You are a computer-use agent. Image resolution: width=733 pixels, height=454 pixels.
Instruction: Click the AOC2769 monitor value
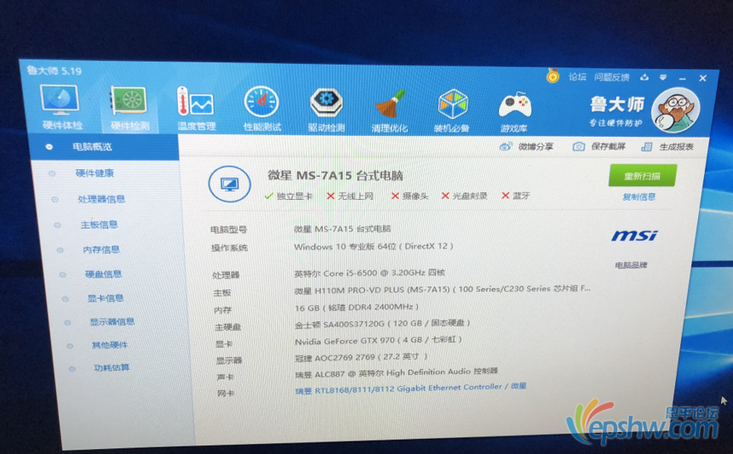[361, 357]
